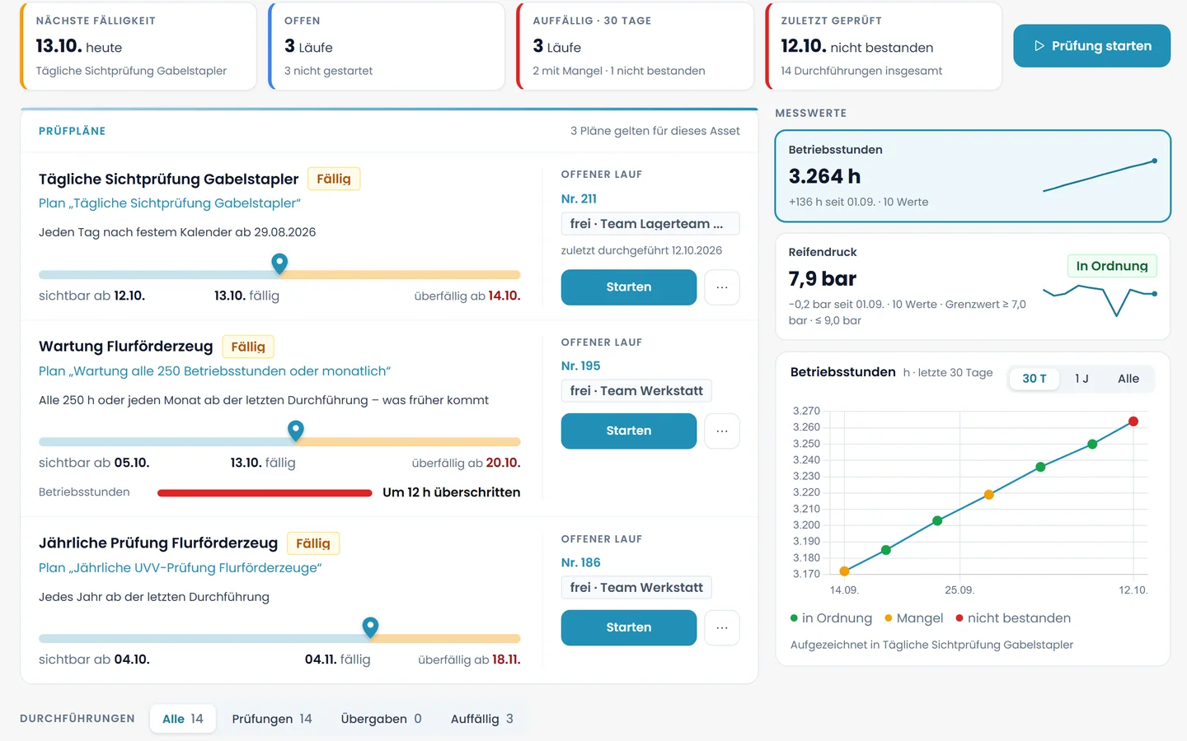The image size is (1187, 741).
Task: Select the Alle 14 tab
Action: coord(183,719)
